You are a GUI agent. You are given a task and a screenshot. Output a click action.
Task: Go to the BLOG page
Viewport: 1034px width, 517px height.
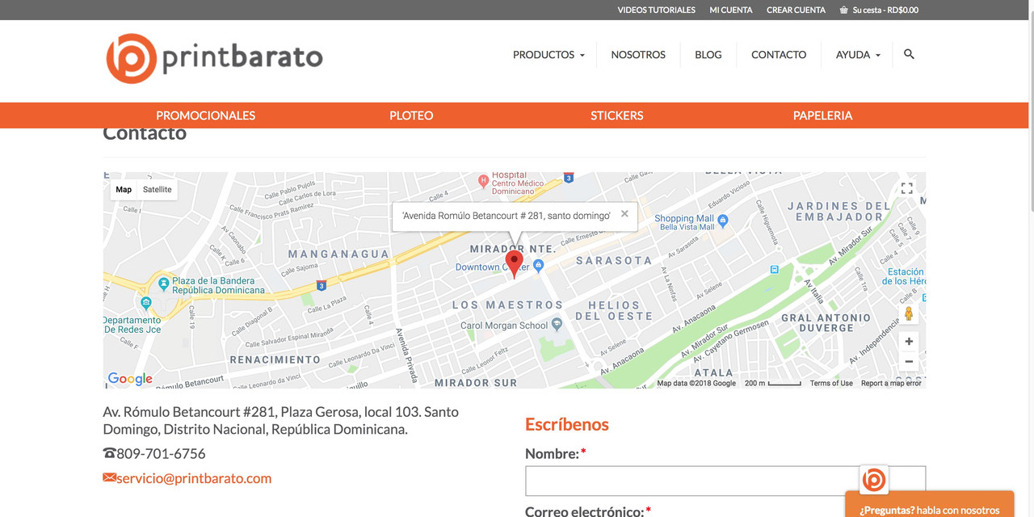[x=708, y=55]
